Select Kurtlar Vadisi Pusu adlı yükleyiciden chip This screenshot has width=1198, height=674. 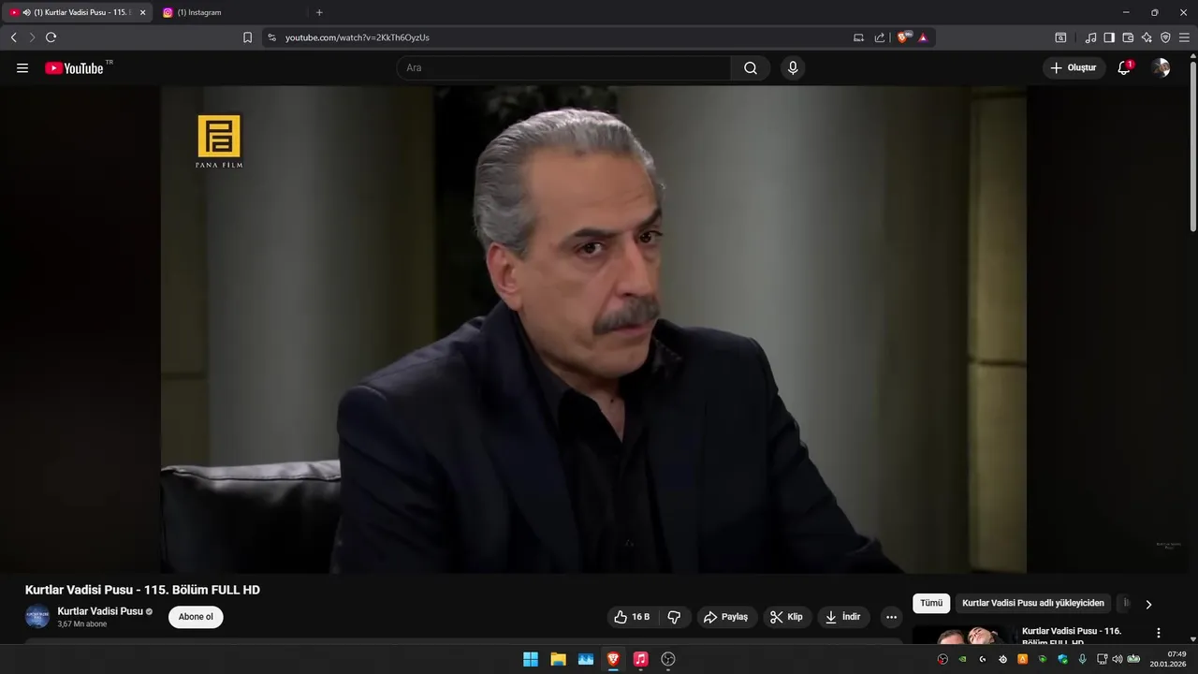[1033, 604]
